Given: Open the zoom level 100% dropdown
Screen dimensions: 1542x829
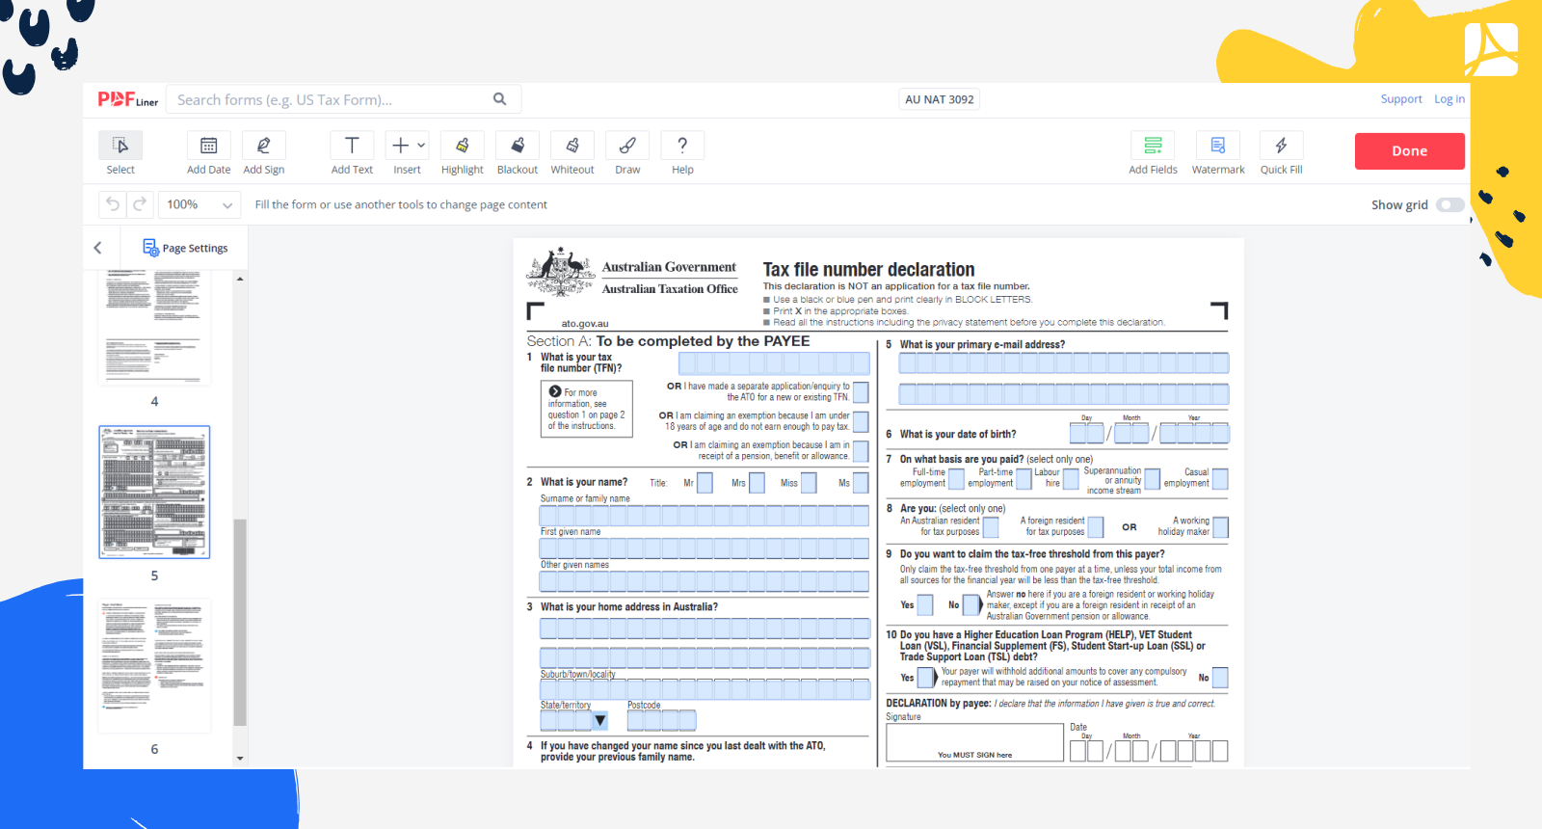Looking at the screenshot, I should (x=200, y=204).
